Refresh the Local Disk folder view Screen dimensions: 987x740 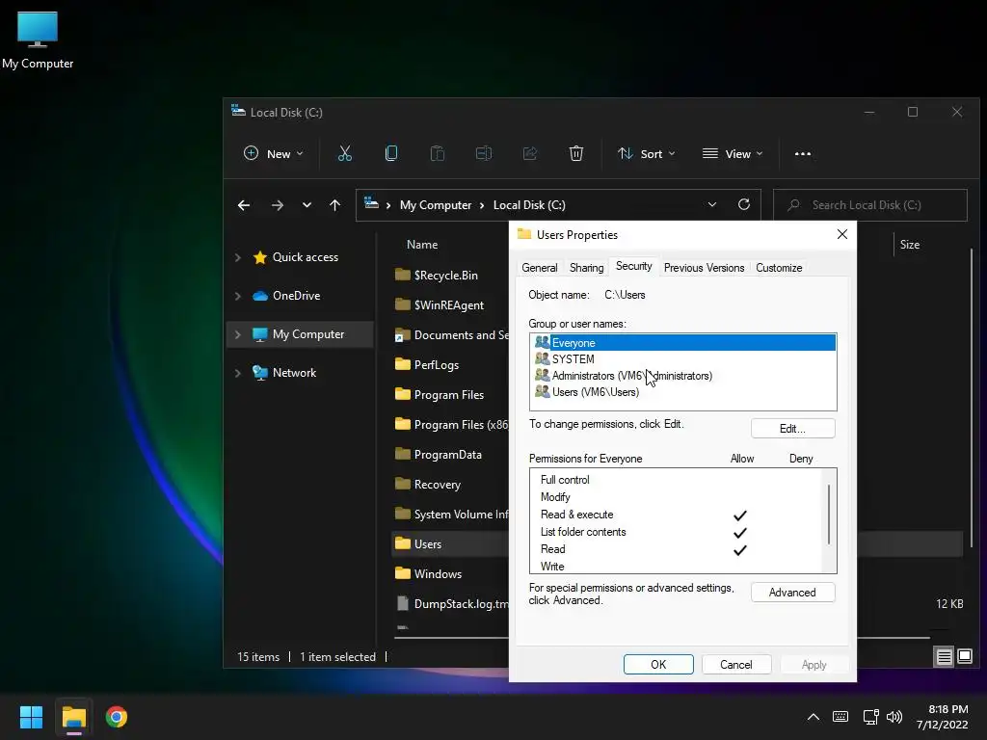point(744,204)
